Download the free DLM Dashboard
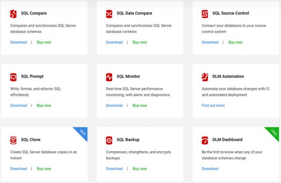This screenshot has height=183, width=281. point(210,169)
